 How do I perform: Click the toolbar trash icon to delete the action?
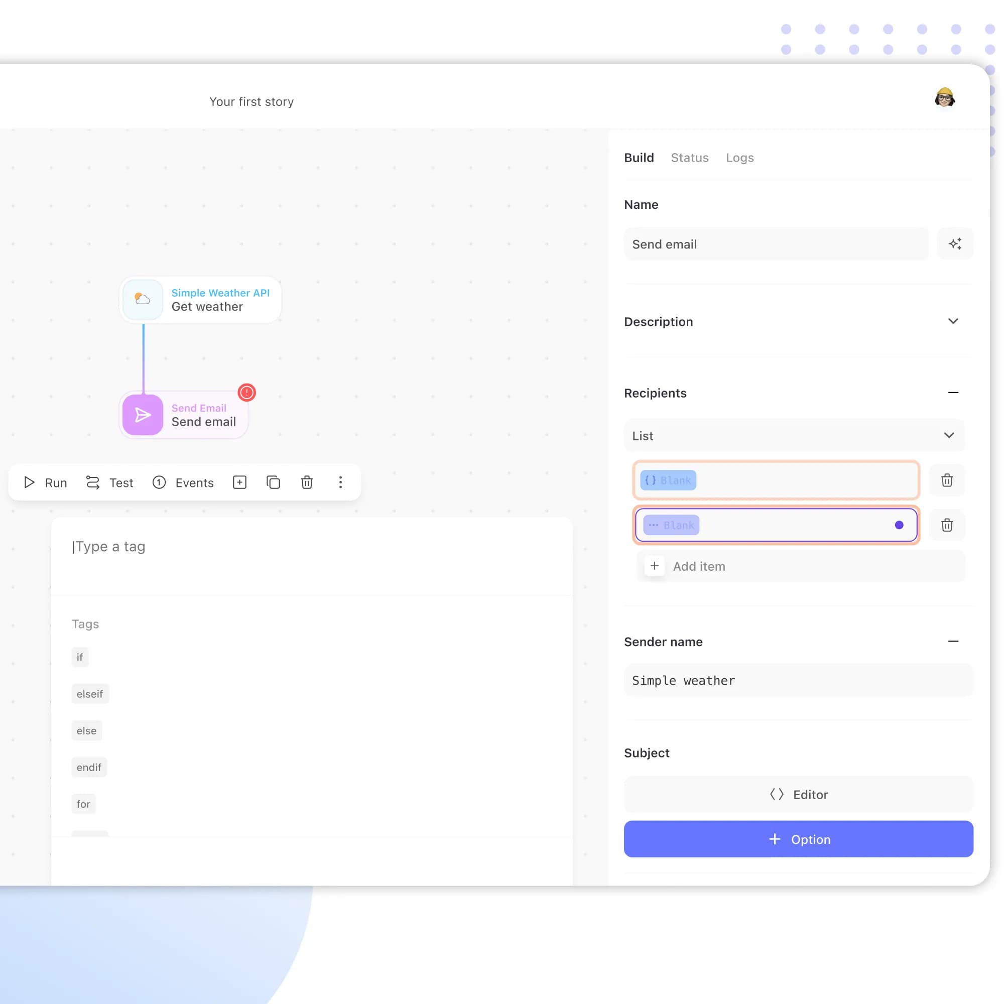click(x=307, y=482)
